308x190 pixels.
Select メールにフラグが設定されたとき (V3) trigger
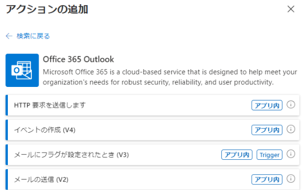152,155
